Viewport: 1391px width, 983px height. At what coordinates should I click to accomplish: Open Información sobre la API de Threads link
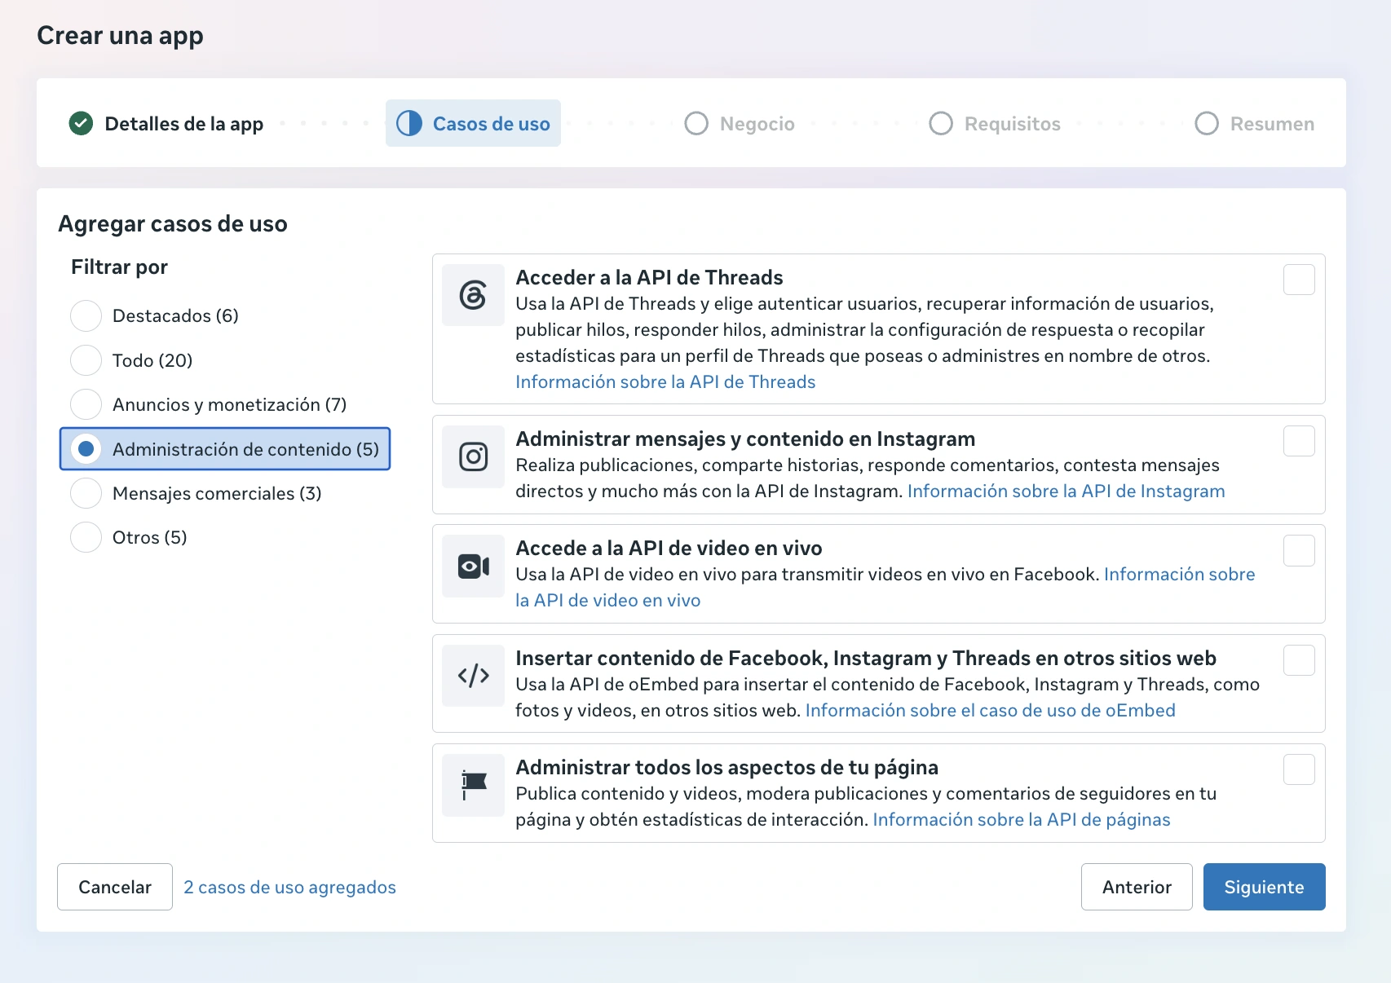[x=665, y=381]
